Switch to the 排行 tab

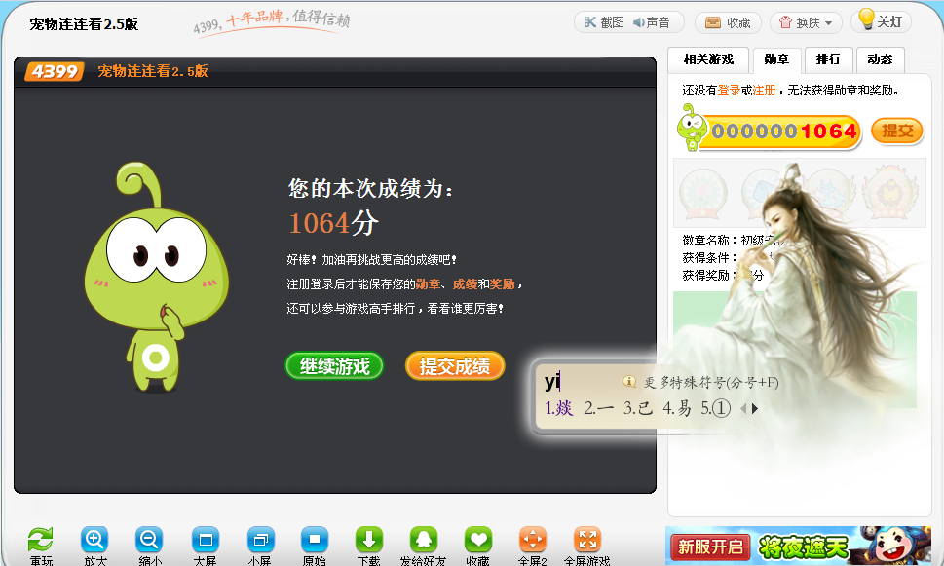tap(828, 59)
